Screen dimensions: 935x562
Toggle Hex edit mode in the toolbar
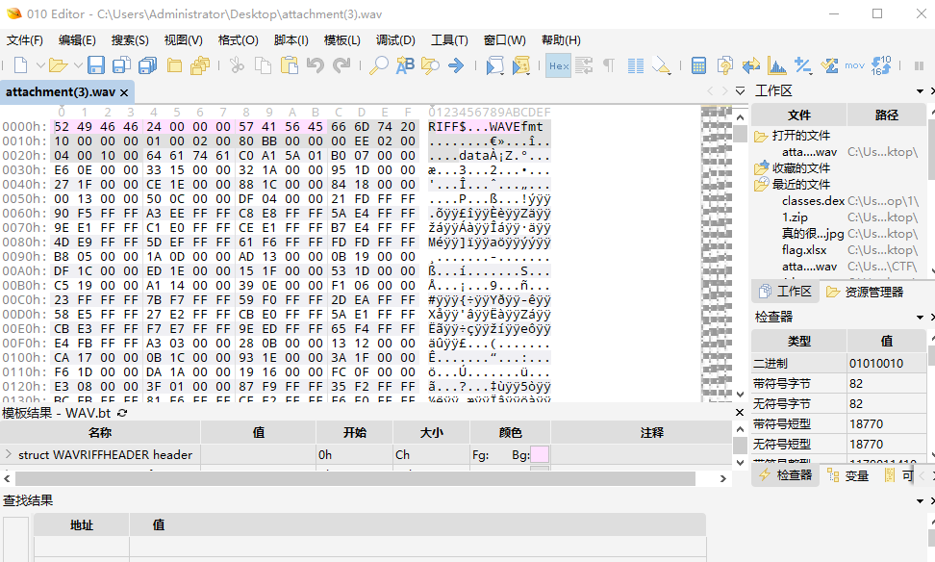point(558,66)
